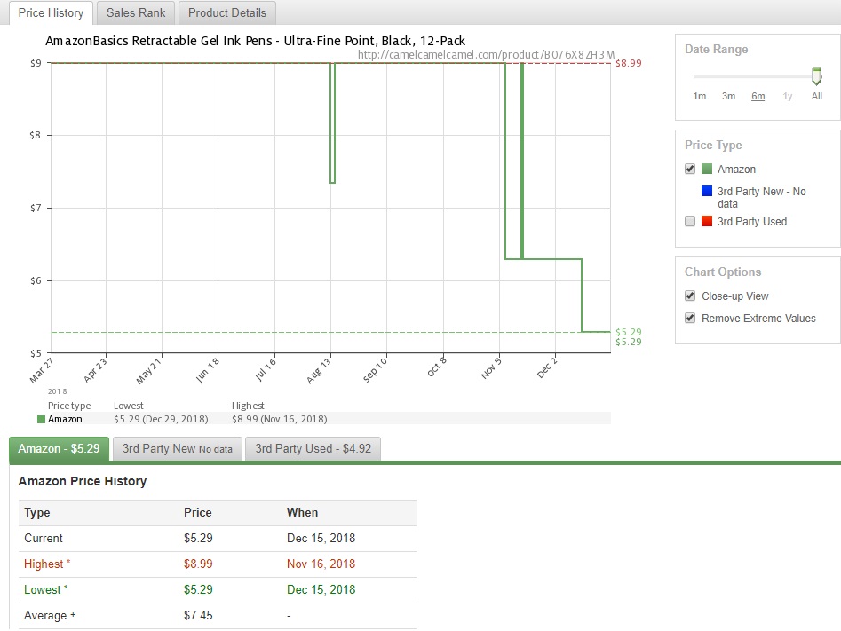The height and width of the screenshot is (631, 841).
Task: Click the red 3rd Party Used swatch
Action: (707, 221)
